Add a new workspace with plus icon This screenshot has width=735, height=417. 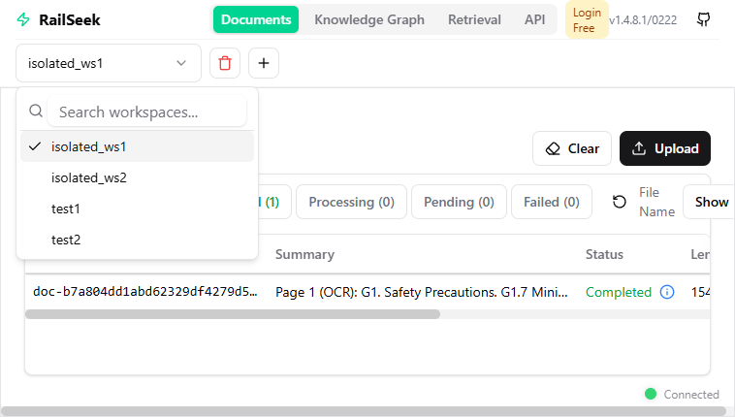pos(264,63)
